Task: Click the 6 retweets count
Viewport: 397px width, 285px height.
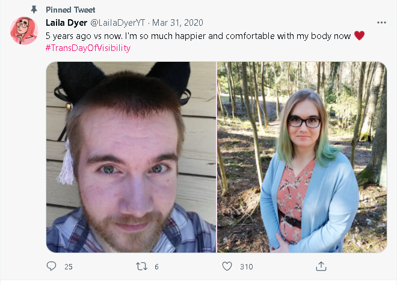Action: (x=156, y=267)
